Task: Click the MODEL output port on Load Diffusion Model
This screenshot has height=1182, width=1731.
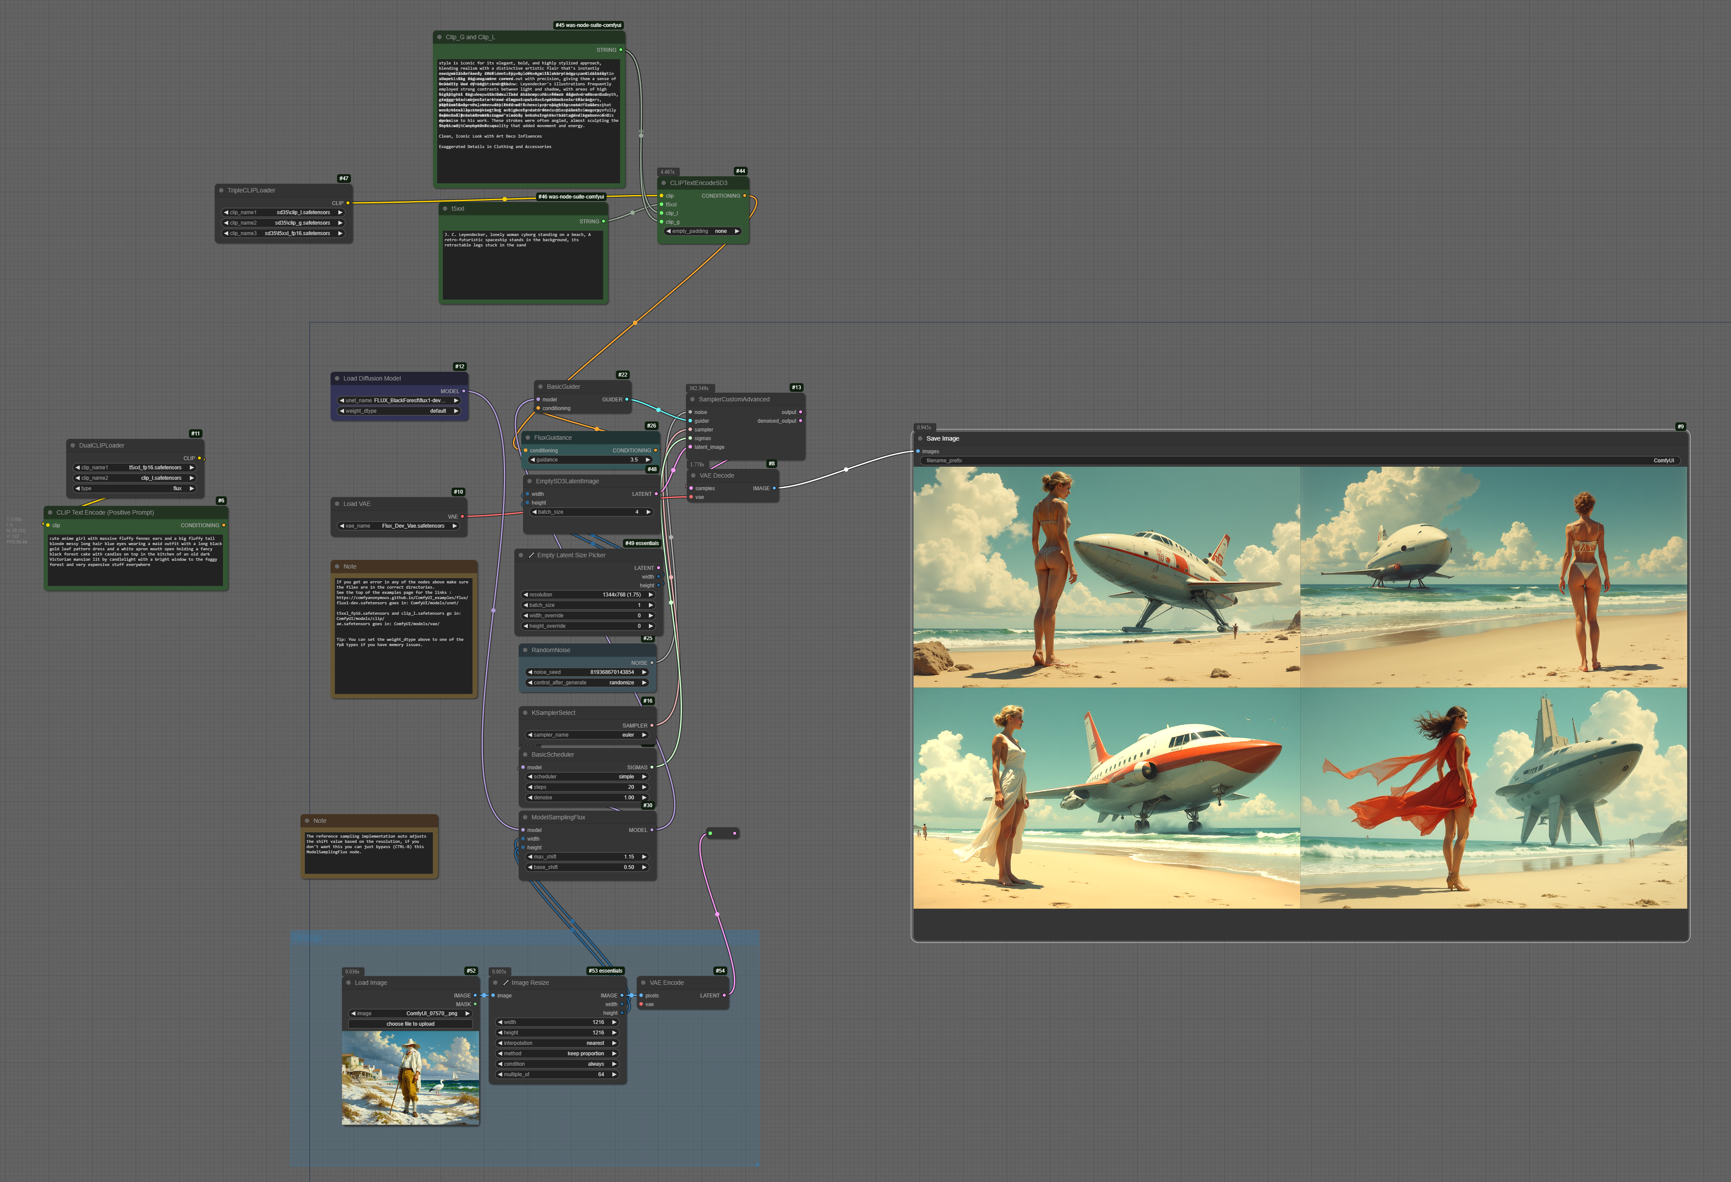Action: [x=463, y=392]
